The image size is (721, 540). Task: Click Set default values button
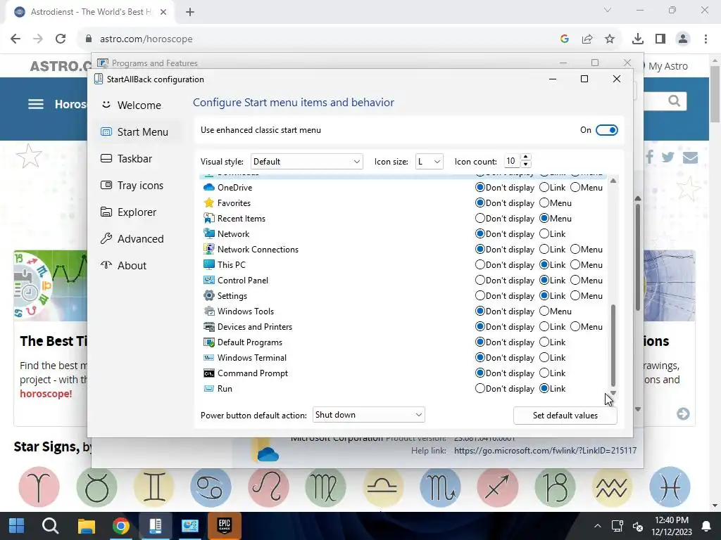coord(565,415)
